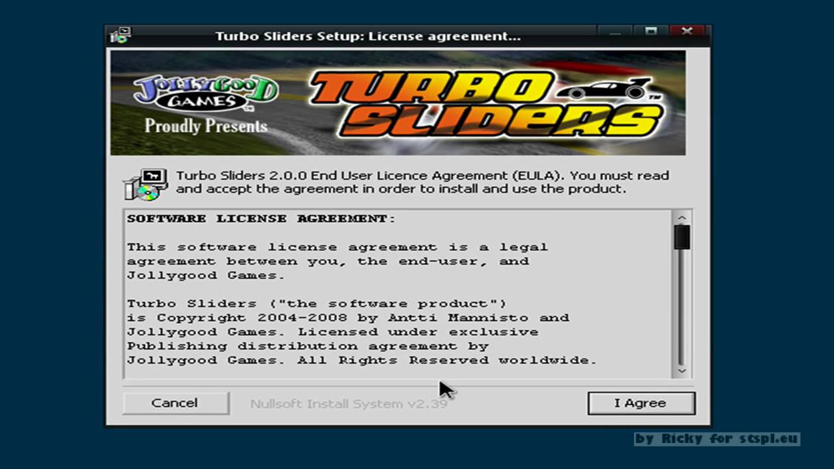Minimize the setup window
834x469 pixels.
coord(614,33)
